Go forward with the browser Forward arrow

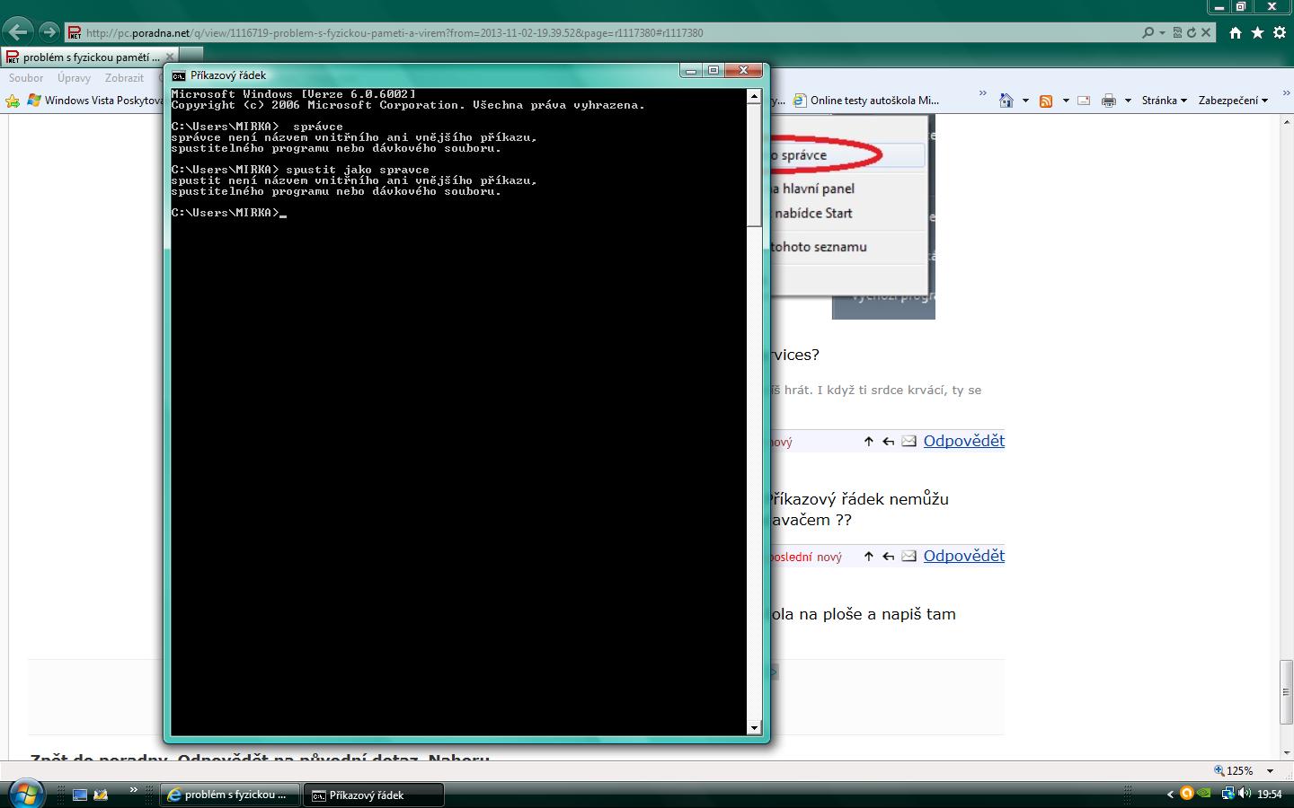(x=49, y=32)
